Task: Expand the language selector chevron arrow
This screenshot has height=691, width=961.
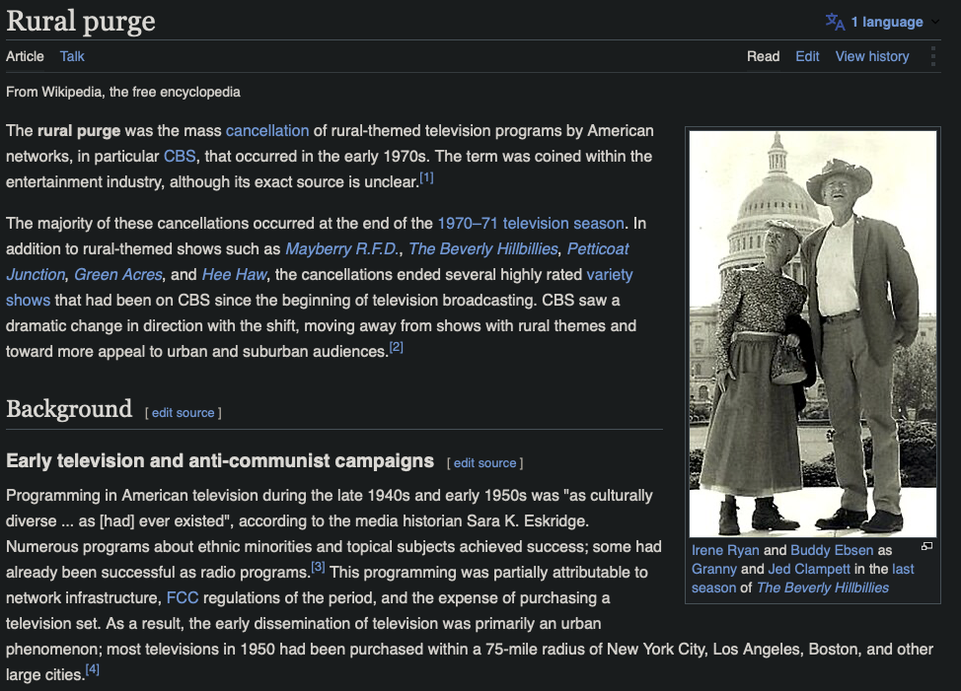Action: pos(935,22)
